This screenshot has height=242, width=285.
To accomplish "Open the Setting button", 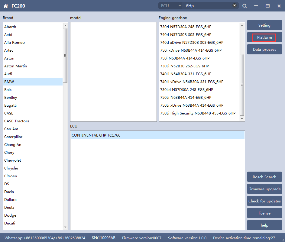I will point(264,25).
